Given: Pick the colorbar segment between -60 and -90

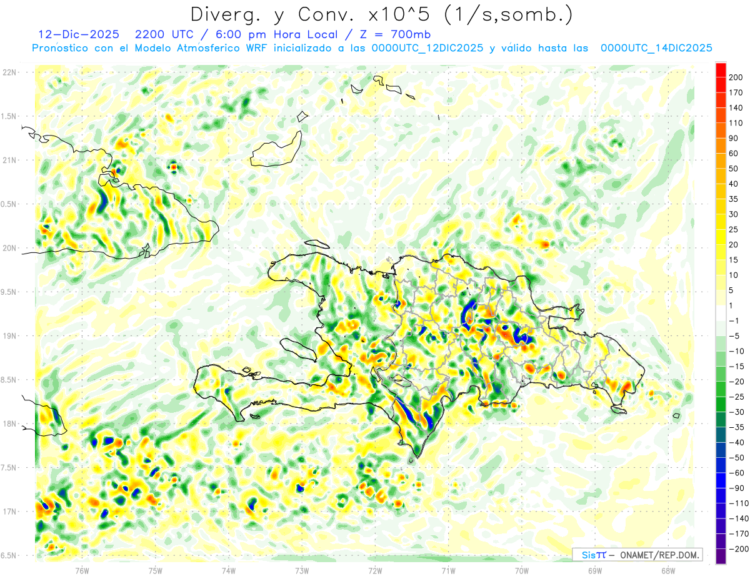Looking at the screenshot, I should tap(721, 480).
